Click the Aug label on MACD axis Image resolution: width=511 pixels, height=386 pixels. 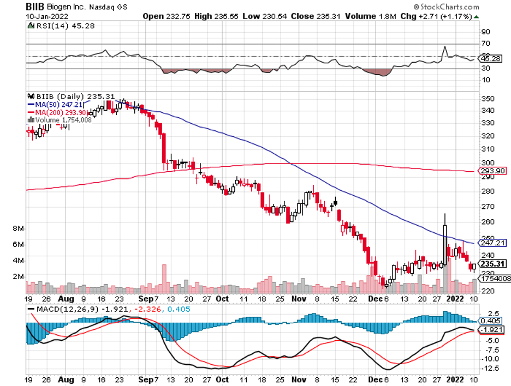[66, 379]
